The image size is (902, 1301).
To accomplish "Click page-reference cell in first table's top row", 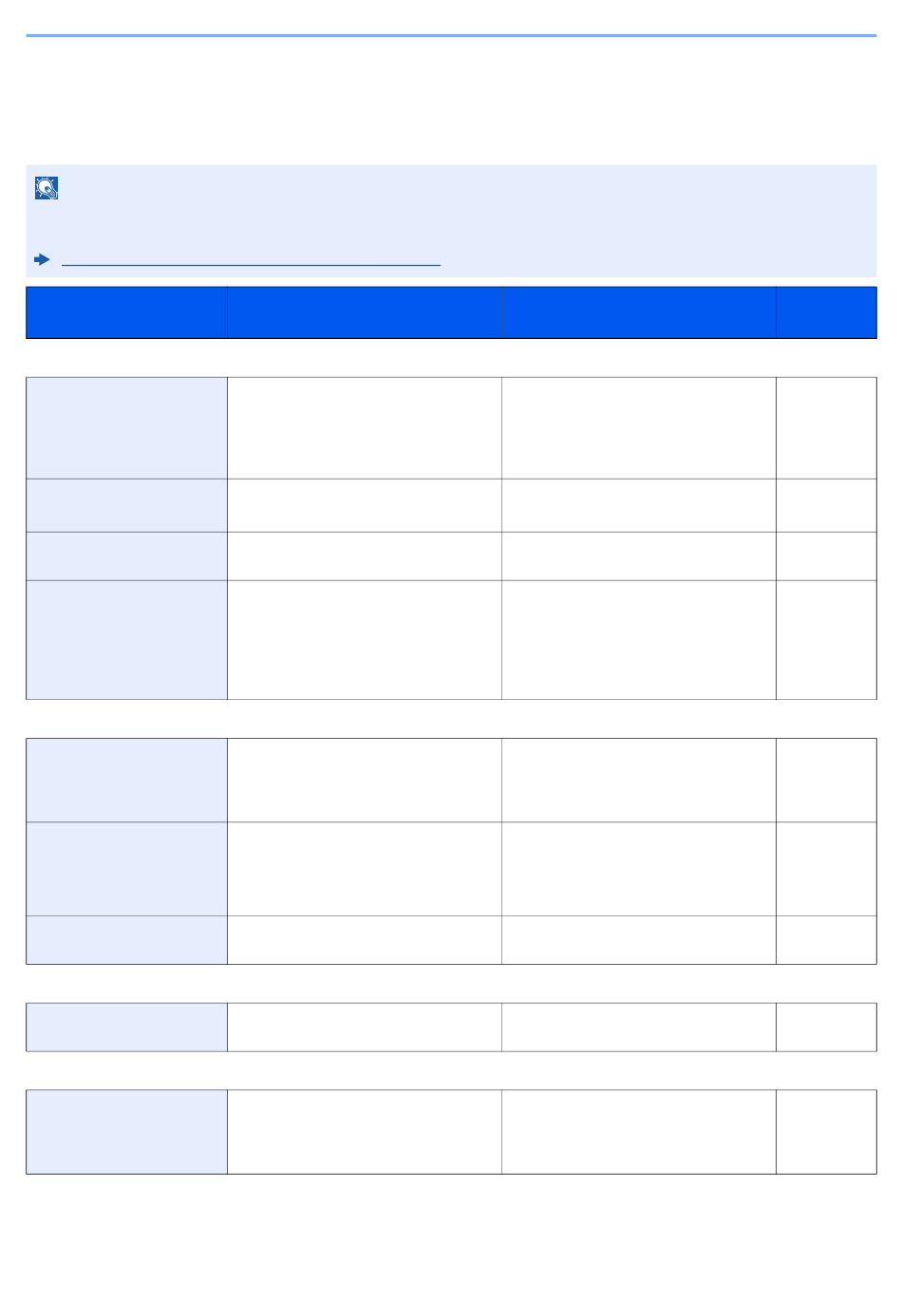I will point(826,428).
